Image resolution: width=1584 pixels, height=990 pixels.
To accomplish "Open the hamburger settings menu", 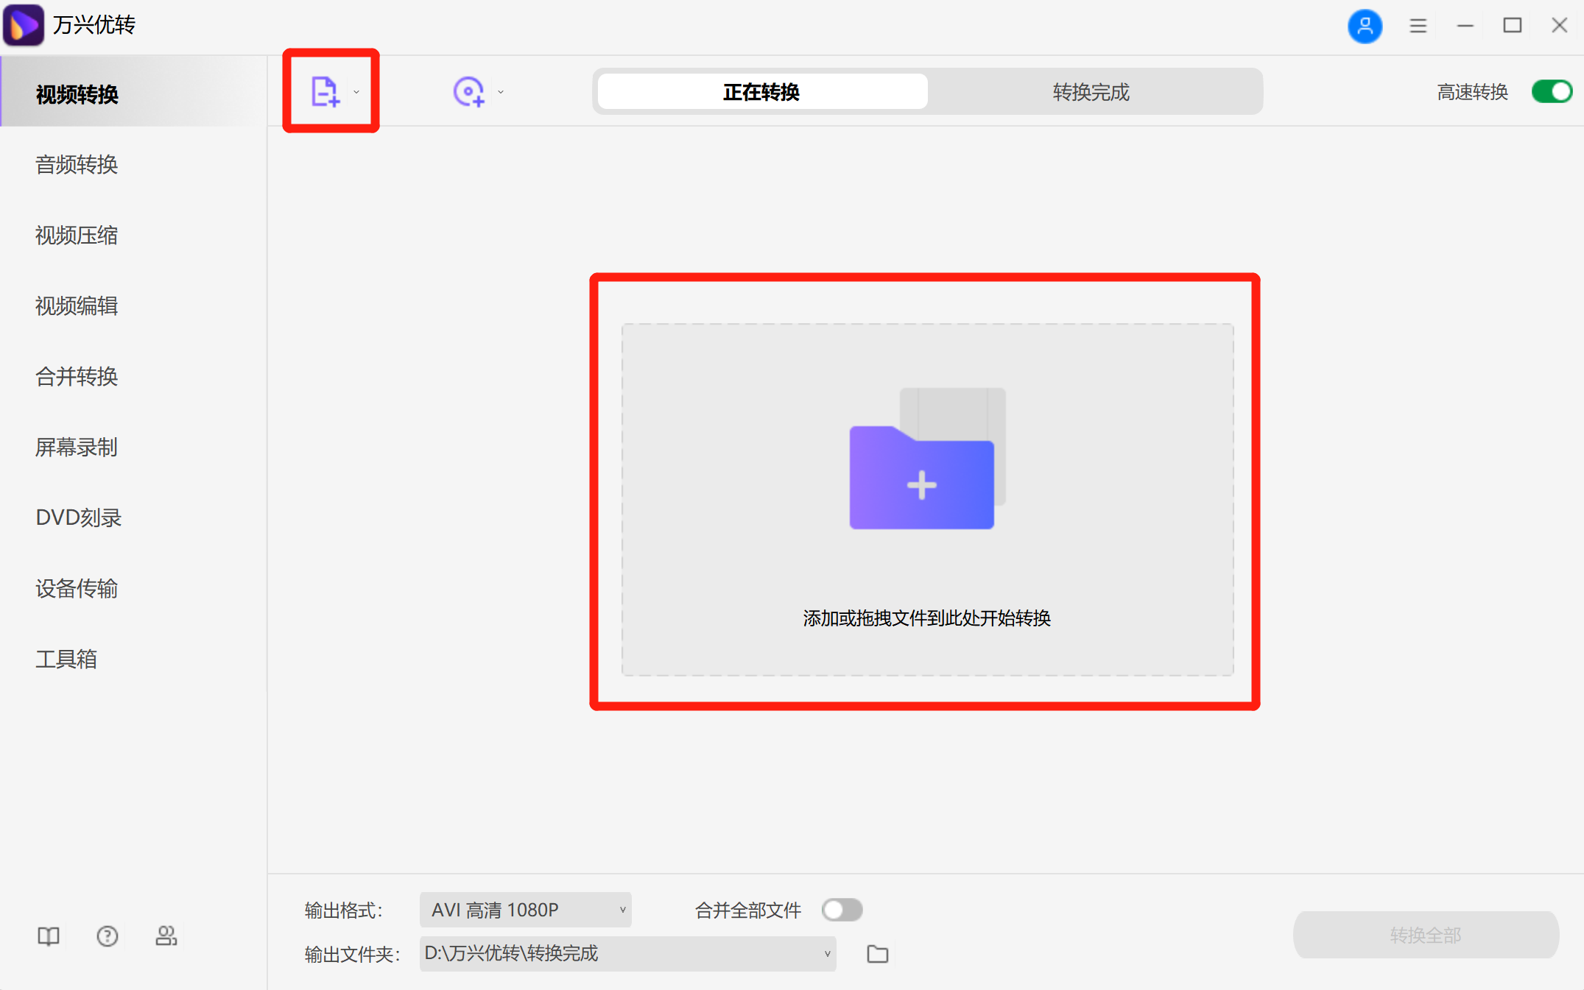I will point(1418,25).
